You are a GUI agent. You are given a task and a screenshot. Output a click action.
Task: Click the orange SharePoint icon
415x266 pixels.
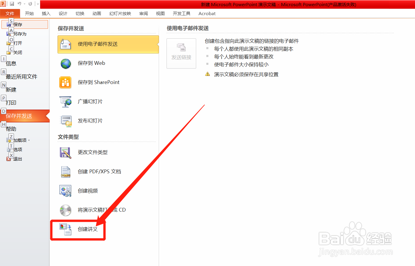tap(65, 83)
